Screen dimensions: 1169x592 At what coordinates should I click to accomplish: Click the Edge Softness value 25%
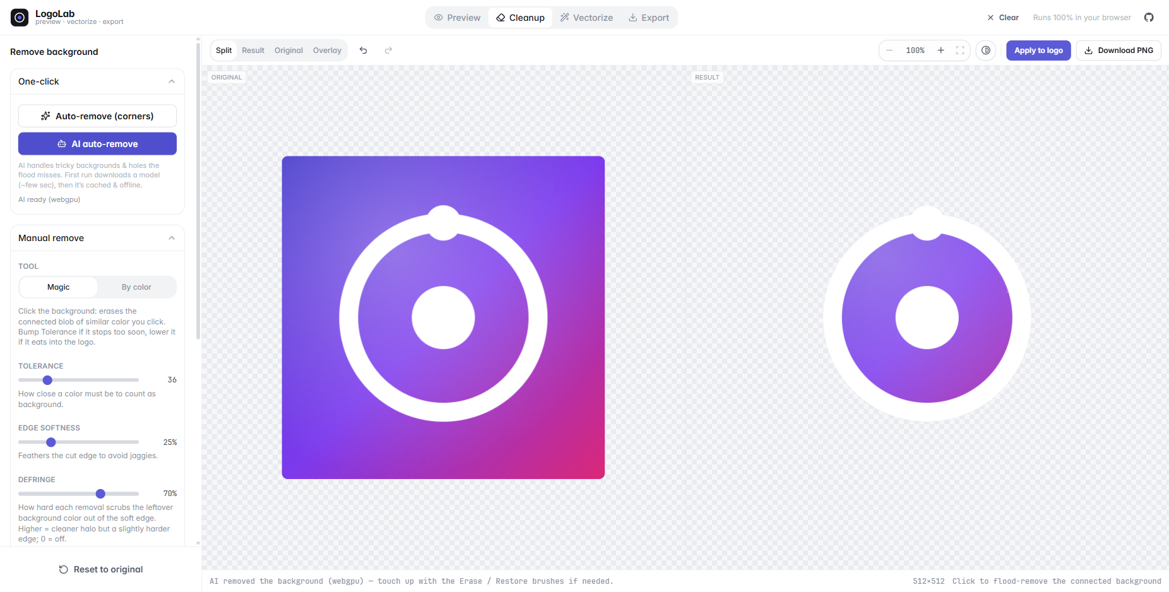click(x=170, y=442)
